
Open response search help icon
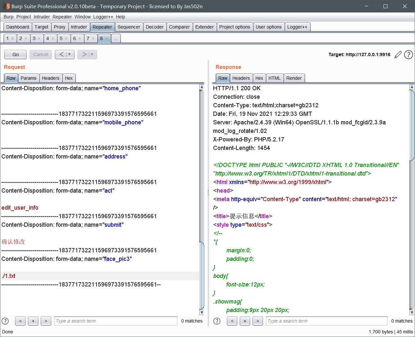tap(217, 321)
